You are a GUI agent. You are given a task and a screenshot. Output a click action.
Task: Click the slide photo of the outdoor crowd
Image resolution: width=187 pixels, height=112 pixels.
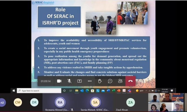[132, 13]
